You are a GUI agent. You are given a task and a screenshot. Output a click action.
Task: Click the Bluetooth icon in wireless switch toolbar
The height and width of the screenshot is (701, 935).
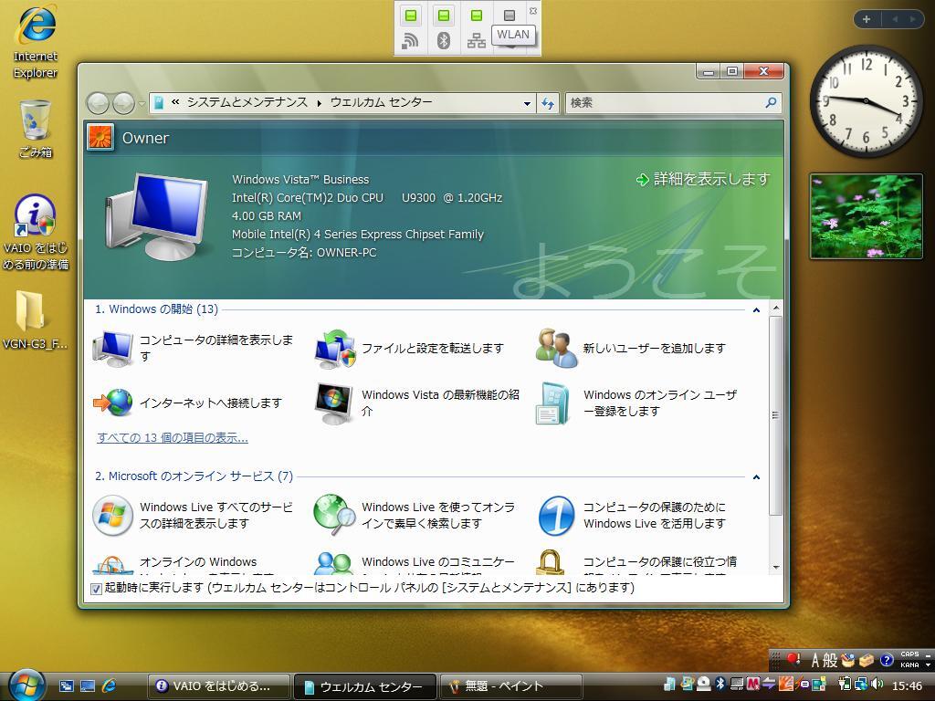(443, 40)
